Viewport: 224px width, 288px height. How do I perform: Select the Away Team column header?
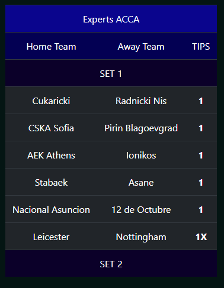[141, 47]
